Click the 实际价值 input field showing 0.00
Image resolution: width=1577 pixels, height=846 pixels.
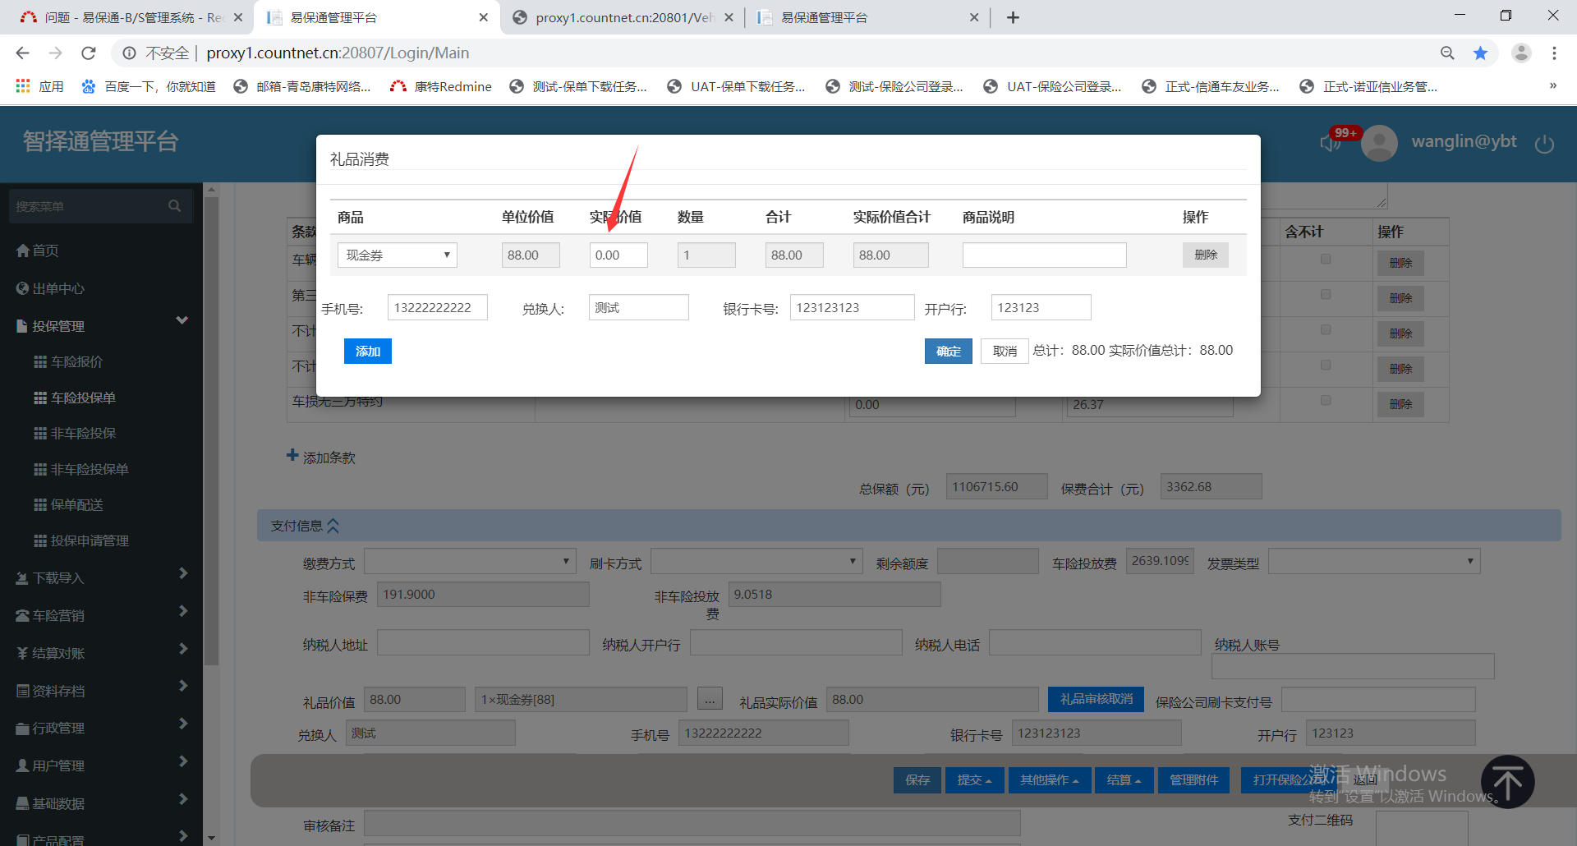(x=618, y=255)
